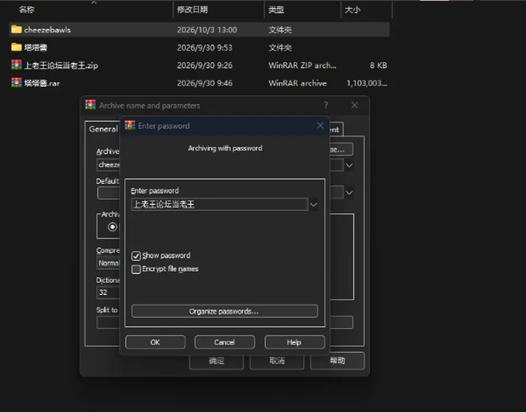The height and width of the screenshot is (413, 526).
Task: Click the date 2026/10/3 13:00
Action: [x=207, y=30]
